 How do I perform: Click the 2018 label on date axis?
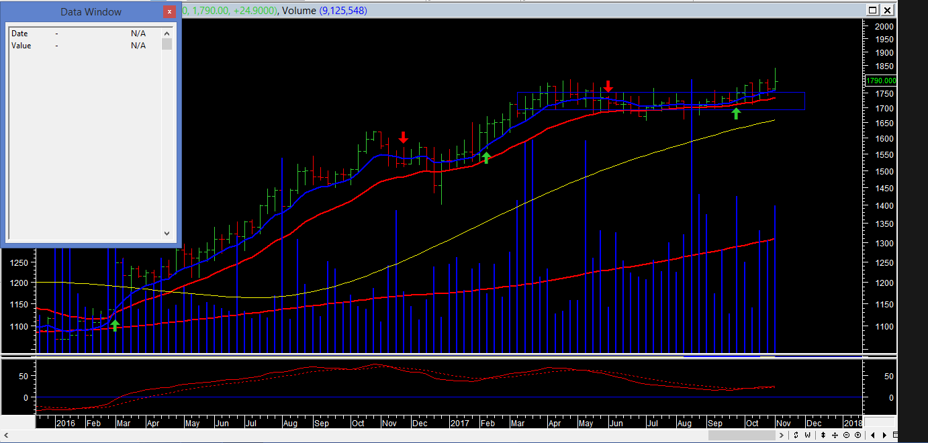[853, 423]
